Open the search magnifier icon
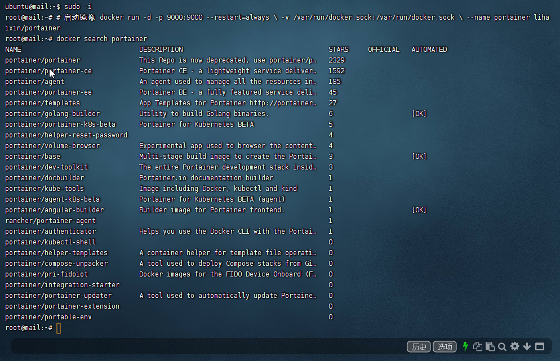 tap(502, 347)
